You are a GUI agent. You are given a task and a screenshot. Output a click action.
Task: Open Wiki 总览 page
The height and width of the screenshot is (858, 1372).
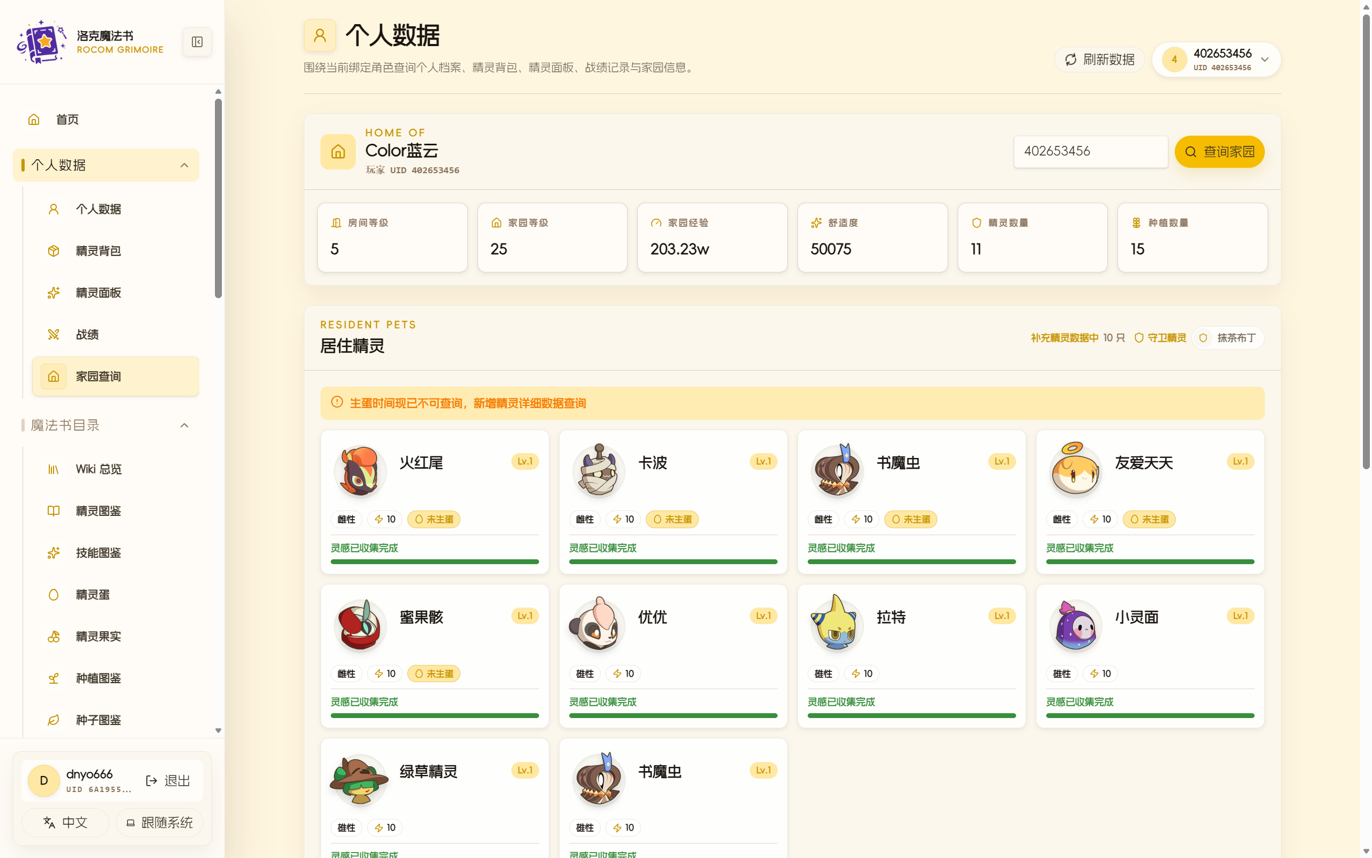[116, 469]
